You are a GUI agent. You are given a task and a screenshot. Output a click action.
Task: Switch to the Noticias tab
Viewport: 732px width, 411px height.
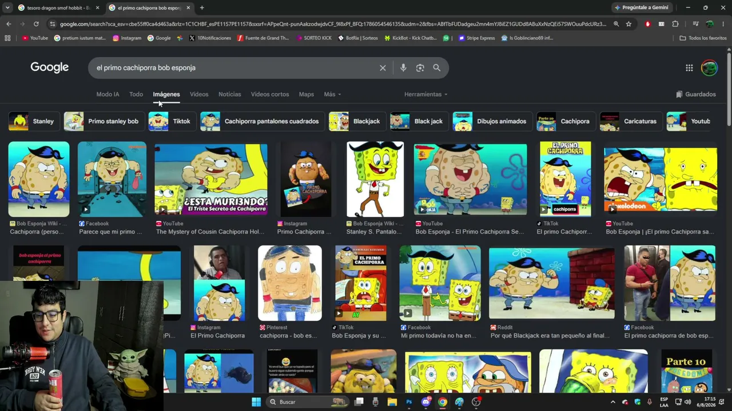coord(230,94)
